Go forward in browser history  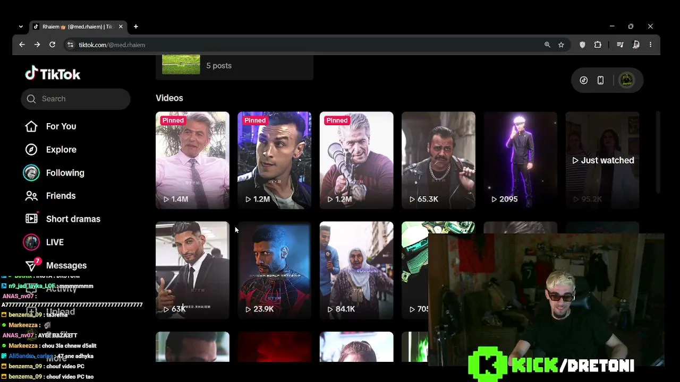37,45
